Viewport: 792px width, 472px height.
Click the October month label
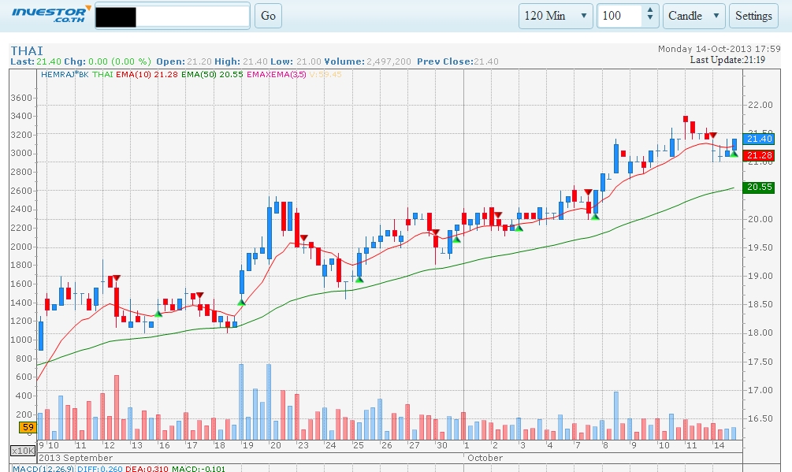(485, 458)
